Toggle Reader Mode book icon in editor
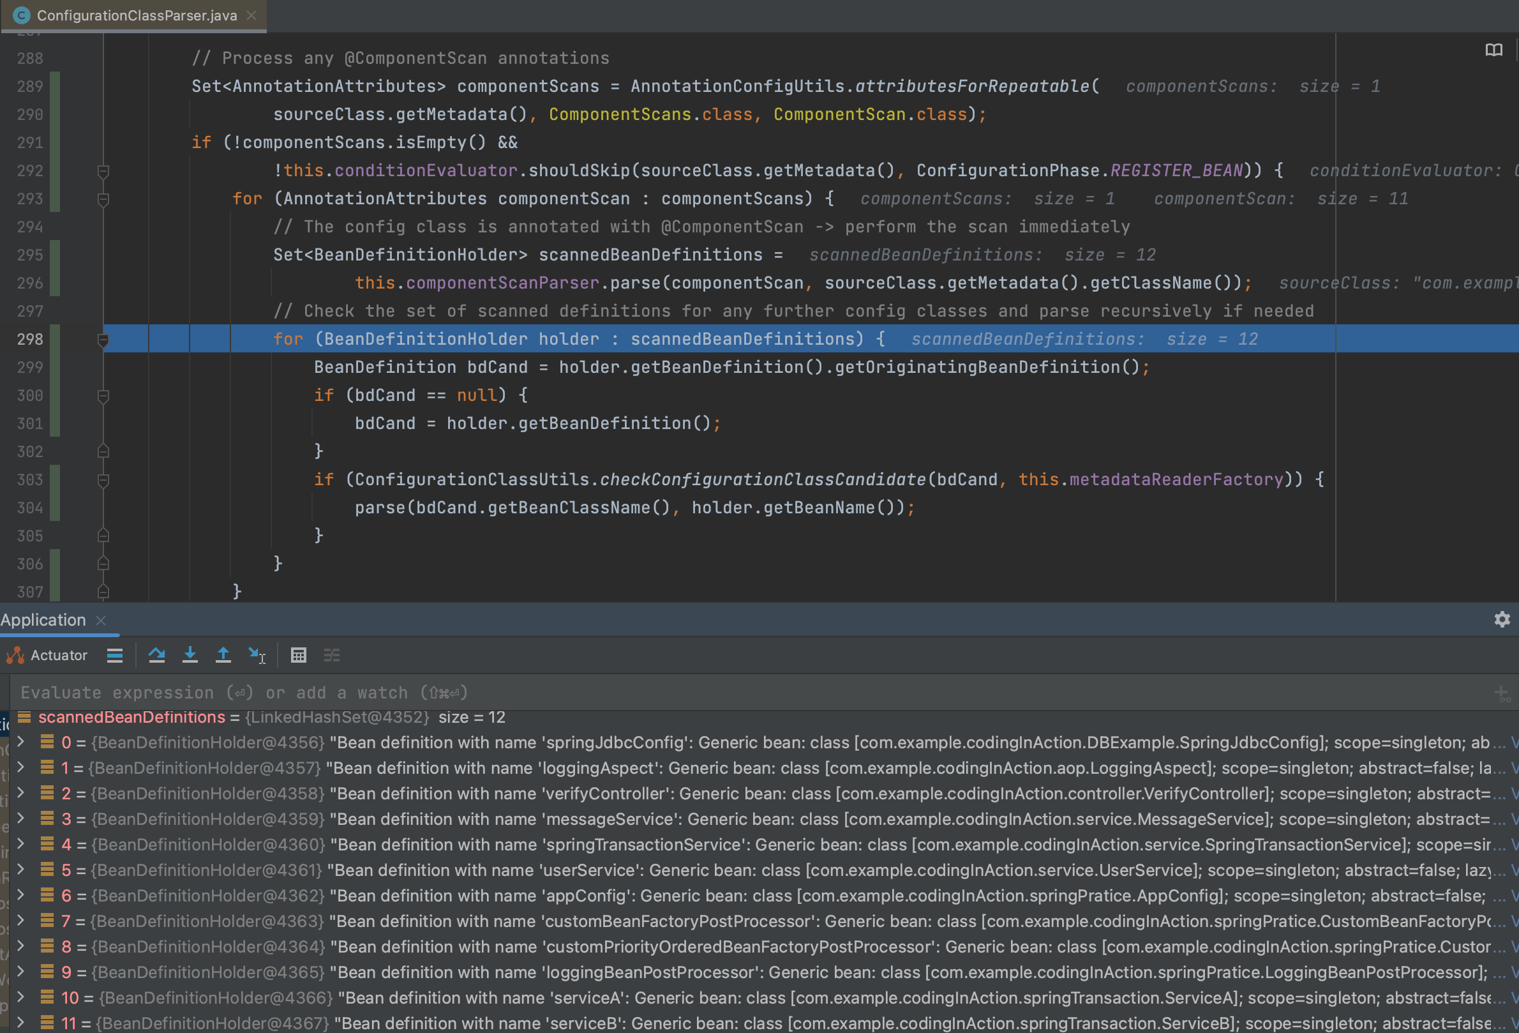1519x1033 pixels. 1493,50
